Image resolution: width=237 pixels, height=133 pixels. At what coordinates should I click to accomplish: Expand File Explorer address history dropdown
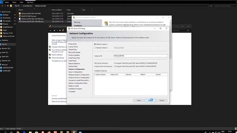click(x=209, y=6)
